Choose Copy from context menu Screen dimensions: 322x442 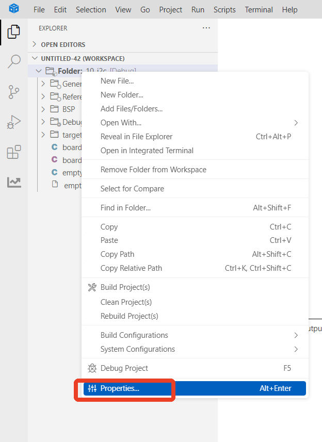(x=195, y=227)
